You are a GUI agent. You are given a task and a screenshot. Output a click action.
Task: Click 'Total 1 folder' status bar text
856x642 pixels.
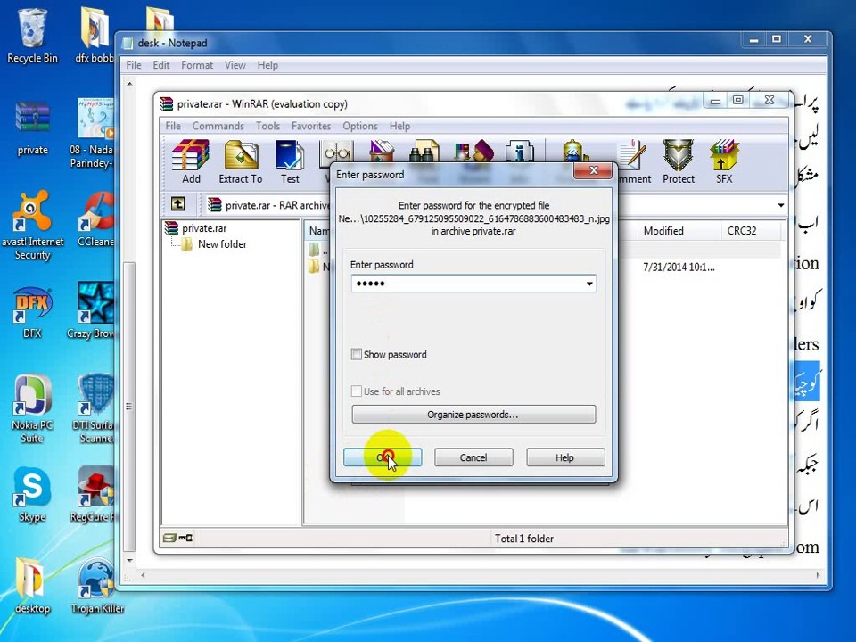coord(524,539)
